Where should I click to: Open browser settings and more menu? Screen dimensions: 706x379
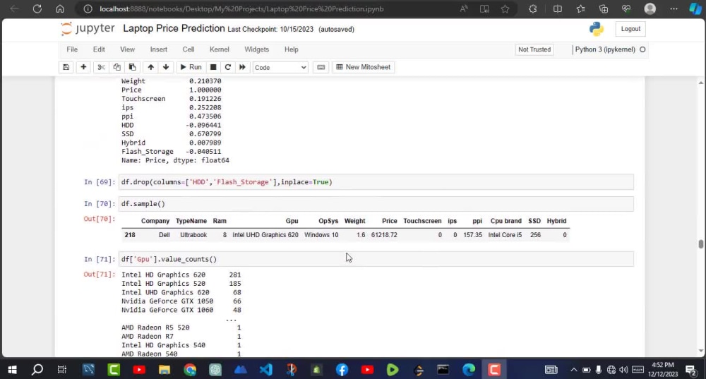tap(674, 8)
